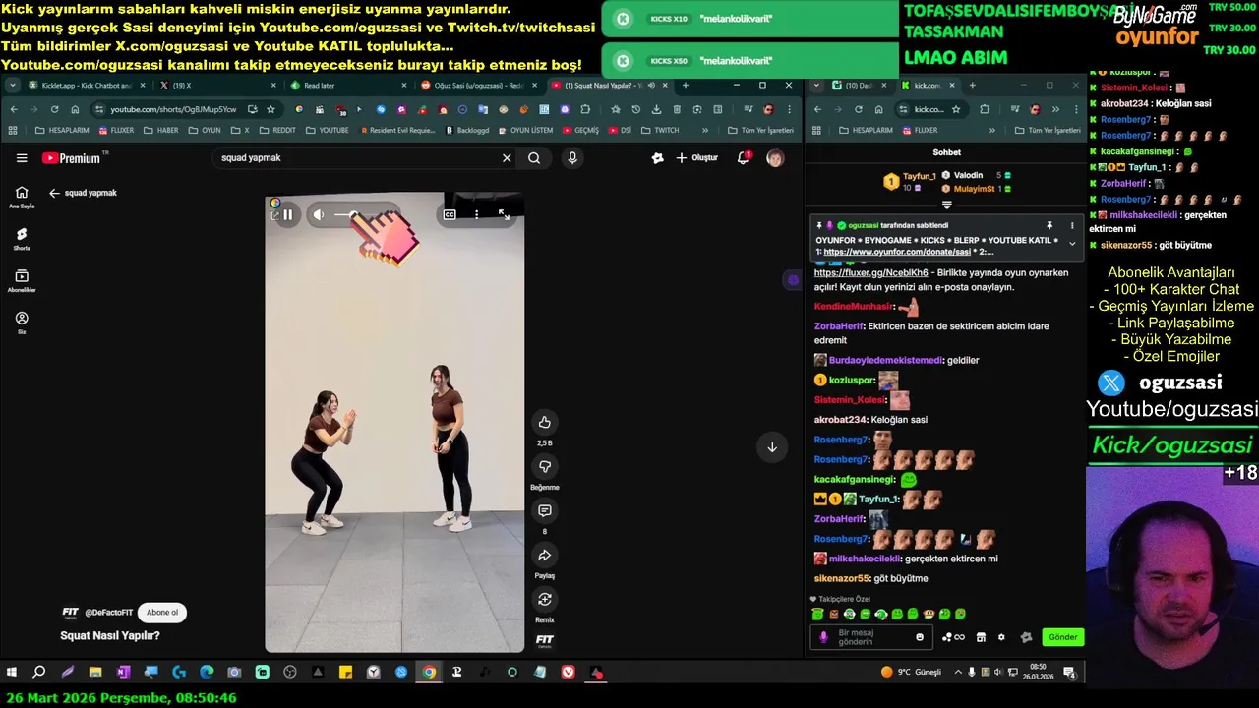Unpin the pinned oguzsasi message
1259x708 pixels.
click(1049, 225)
